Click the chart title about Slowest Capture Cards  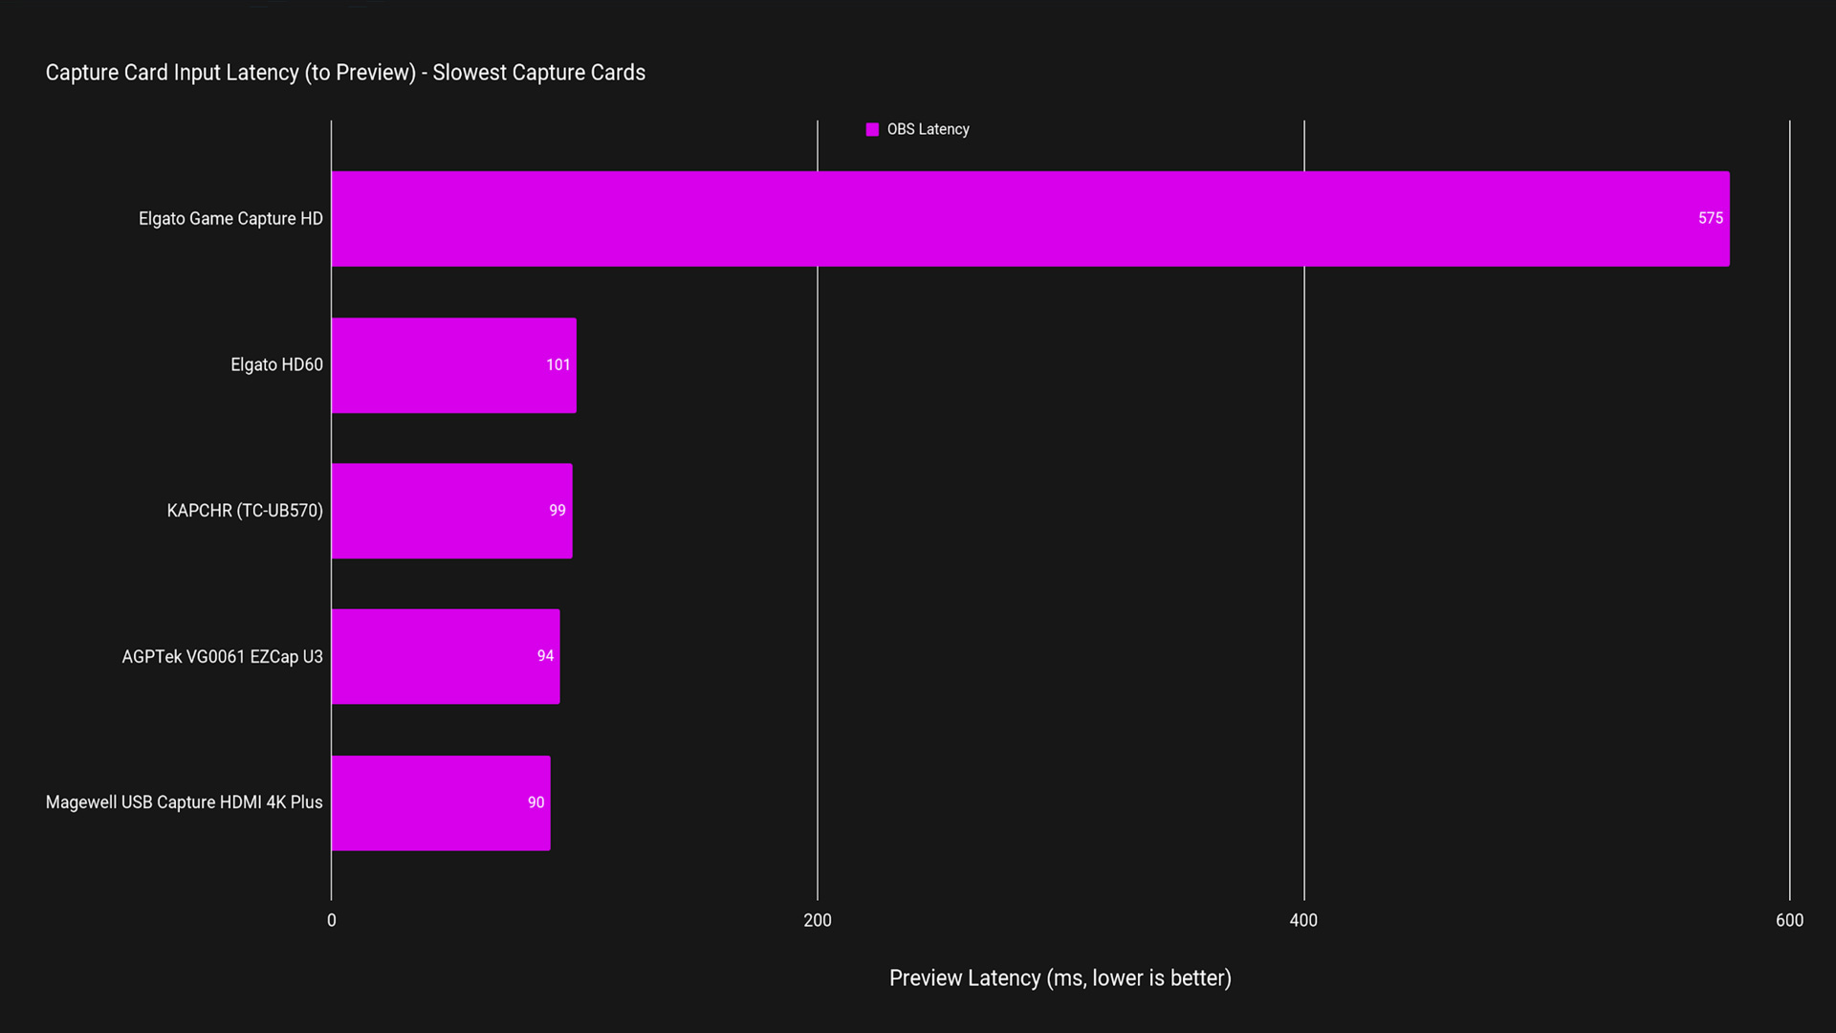tap(345, 73)
